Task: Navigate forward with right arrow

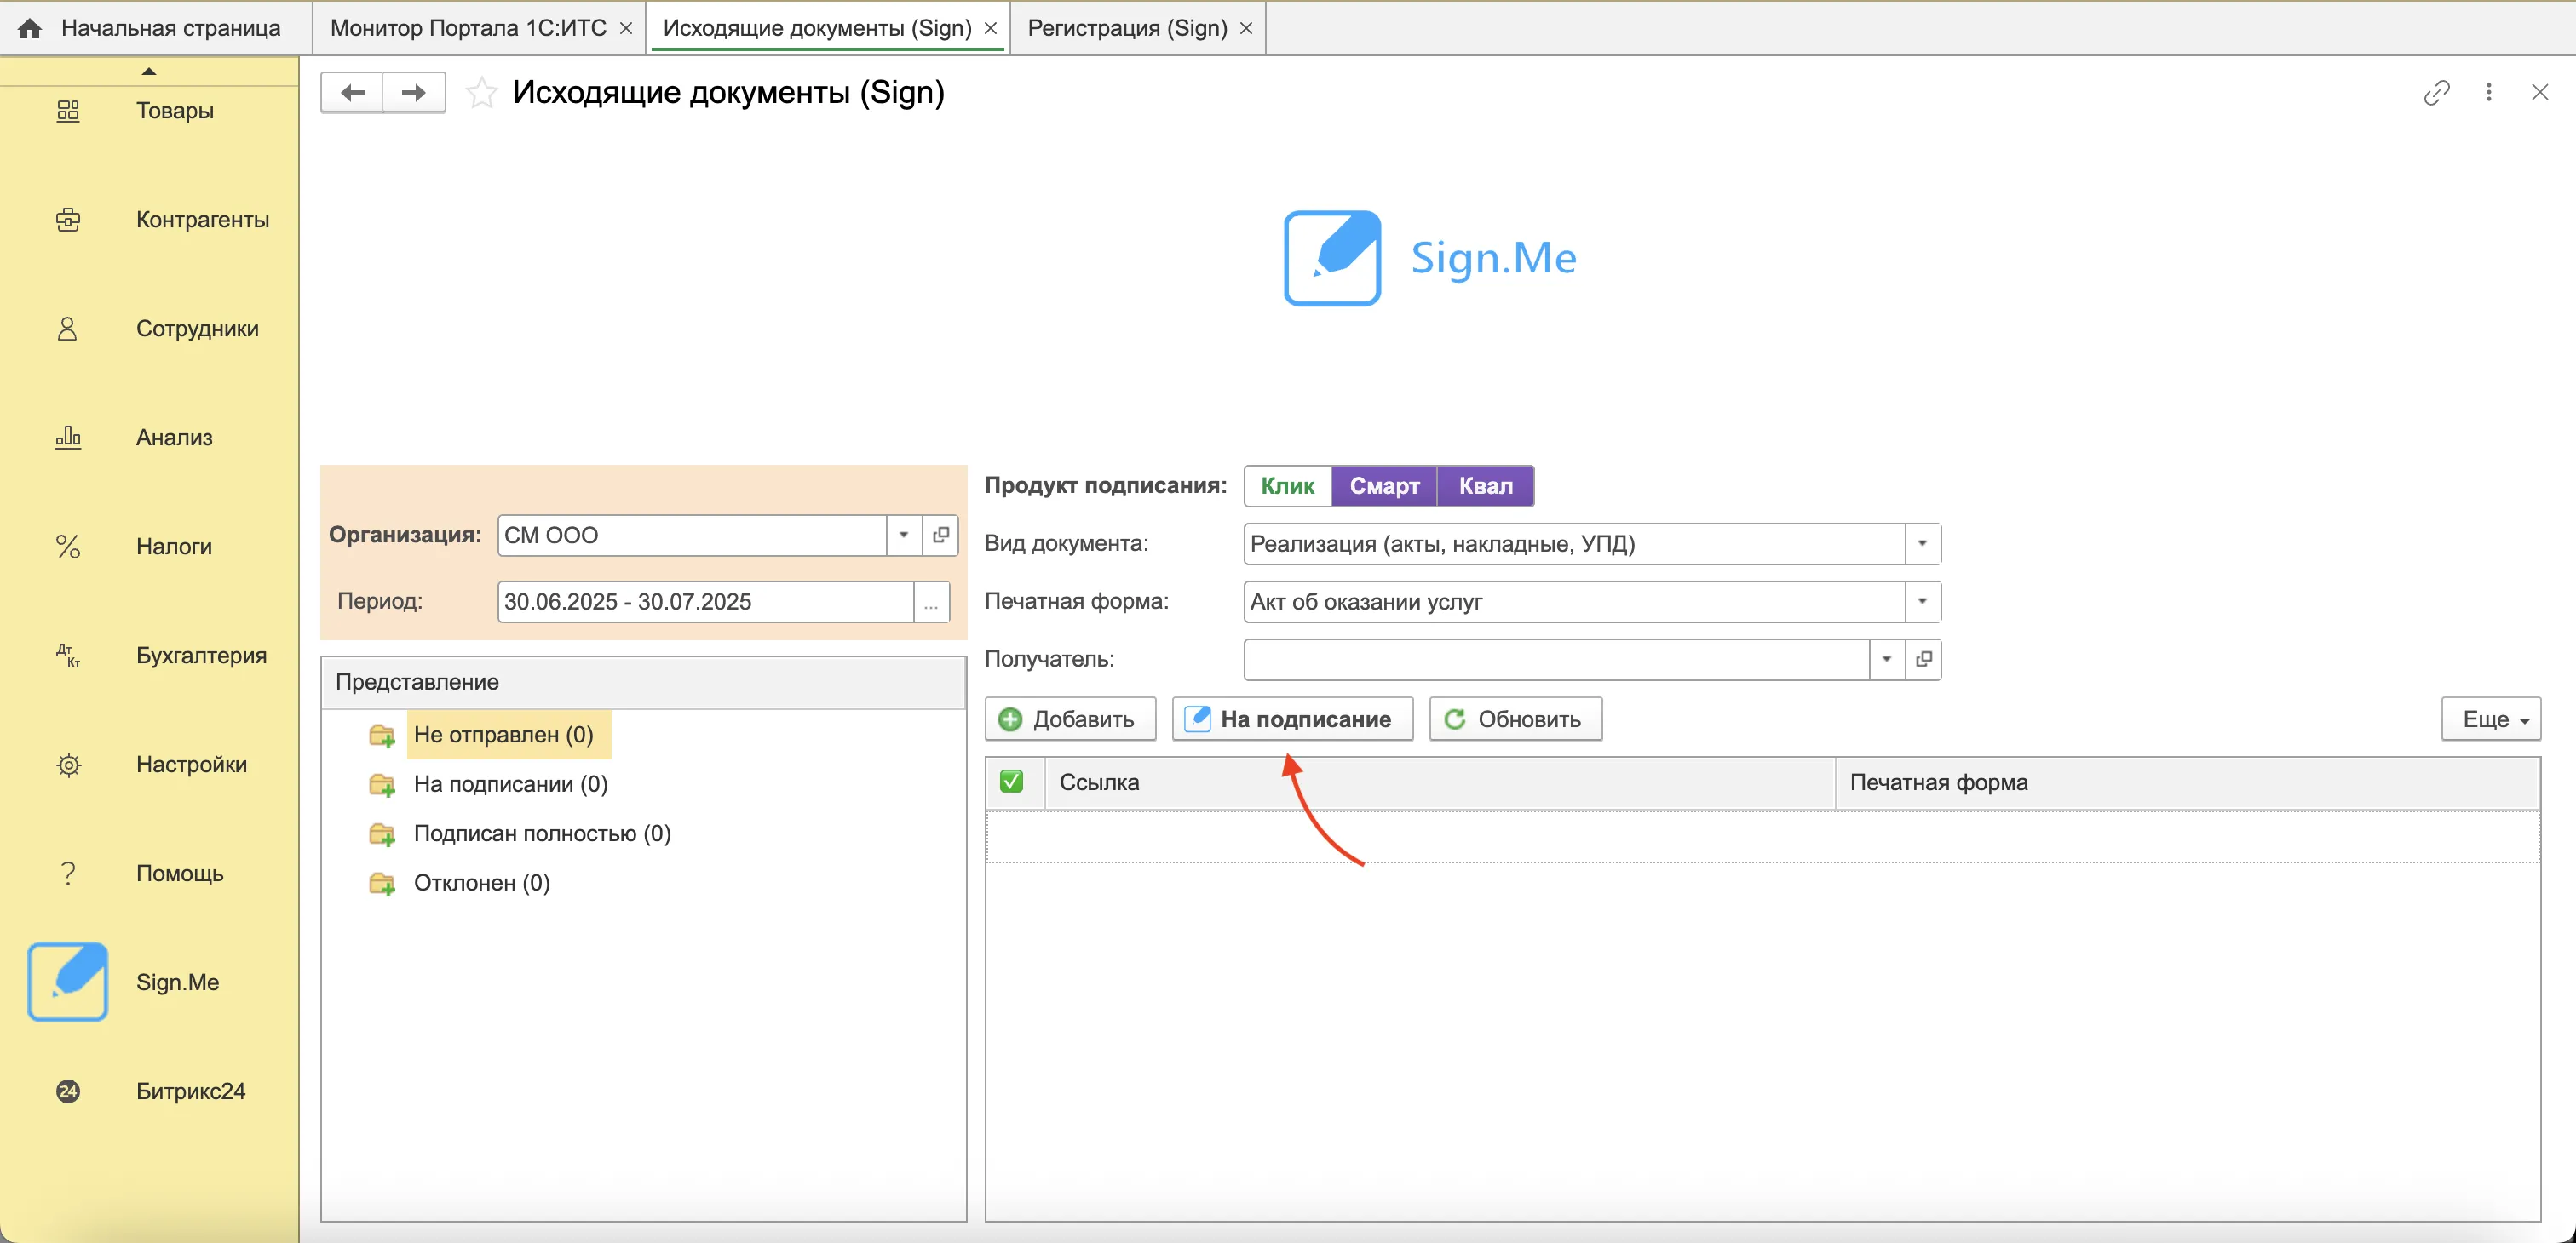Action: [x=414, y=93]
